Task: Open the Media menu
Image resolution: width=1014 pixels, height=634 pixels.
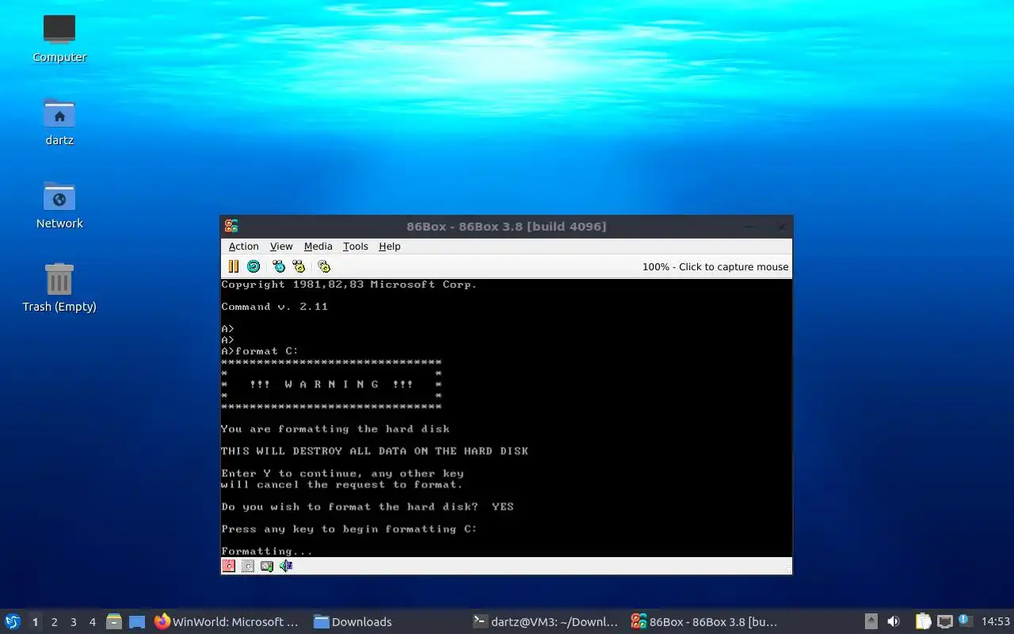Action: (x=318, y=246)
